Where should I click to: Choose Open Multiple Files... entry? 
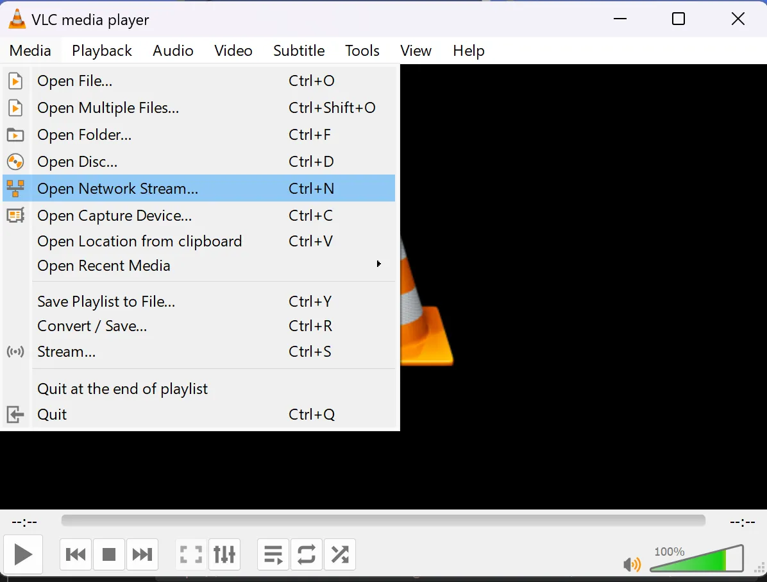[199, 108]
